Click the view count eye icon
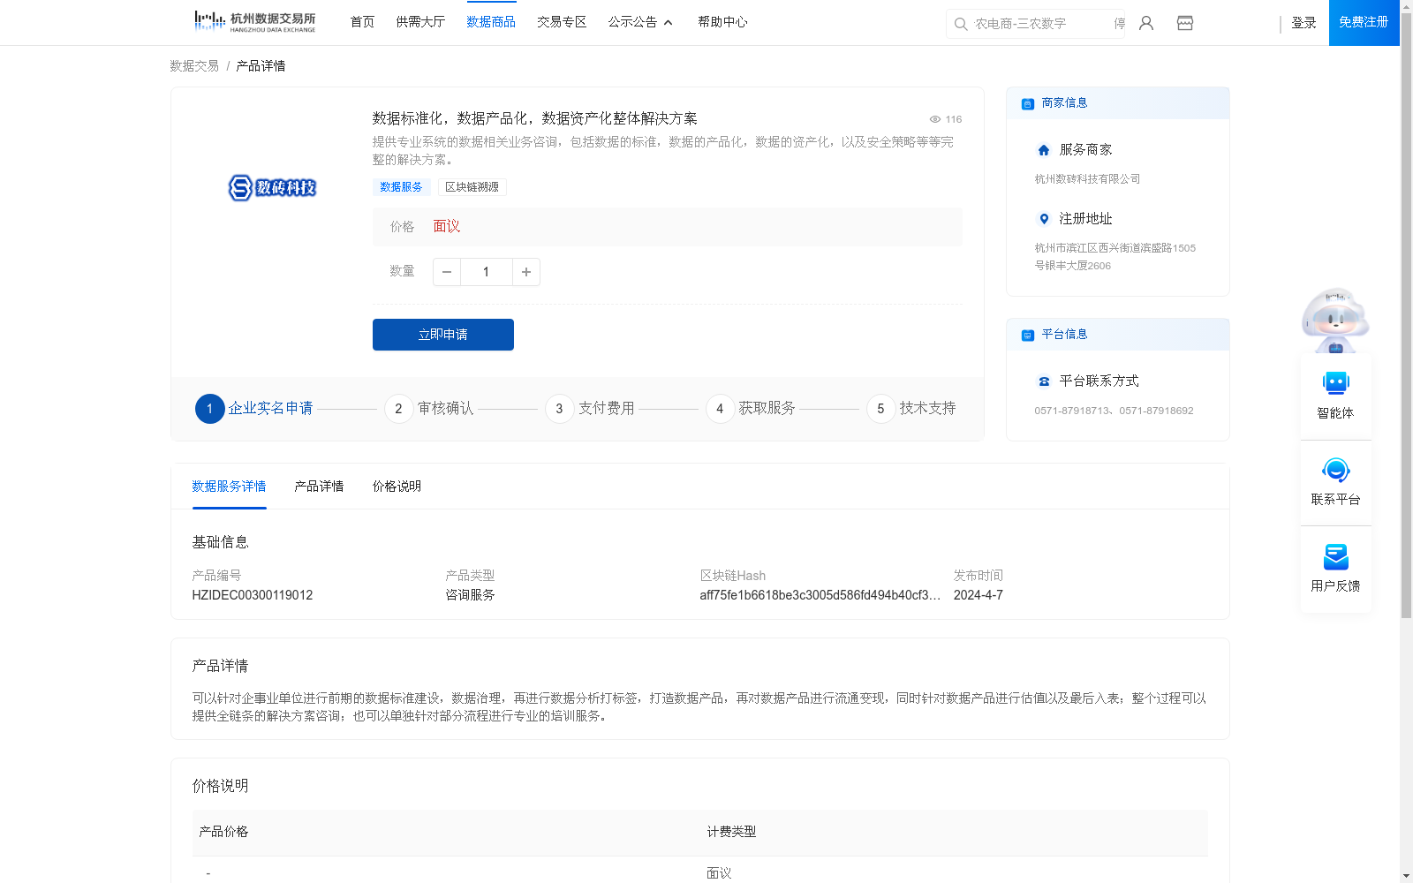This screenshot has width=1413, height=883. (x=934, y=119)
